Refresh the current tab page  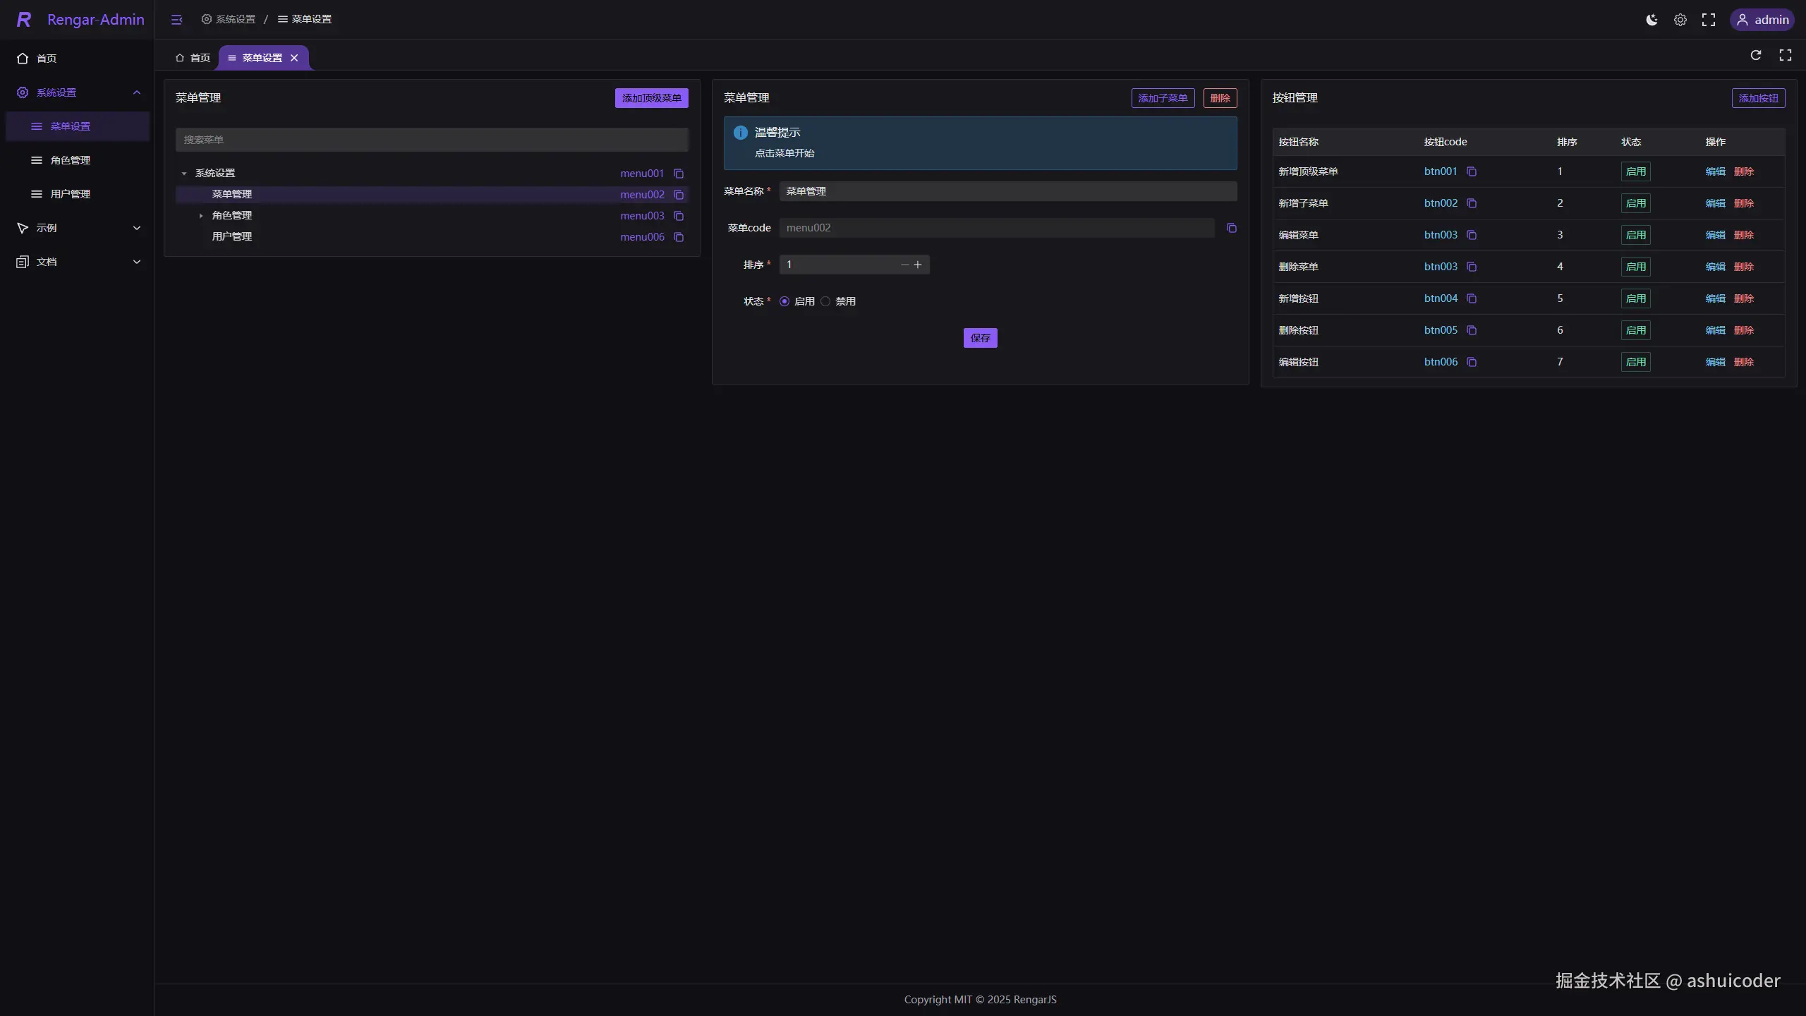[x=1756, y=55]
